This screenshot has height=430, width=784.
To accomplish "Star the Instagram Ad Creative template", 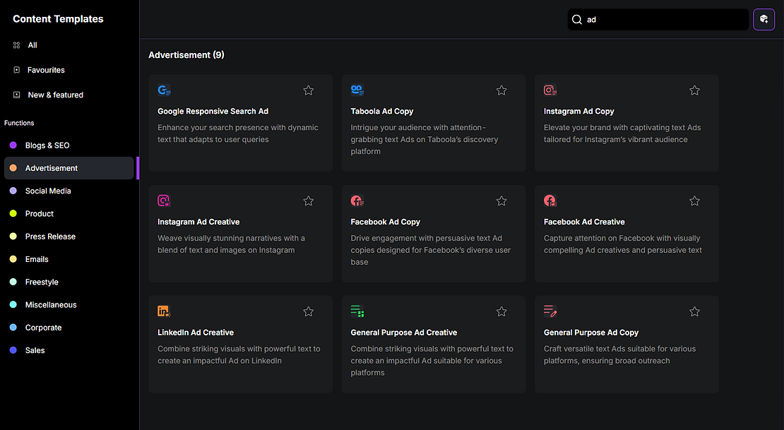I will [x=309, y=201].
